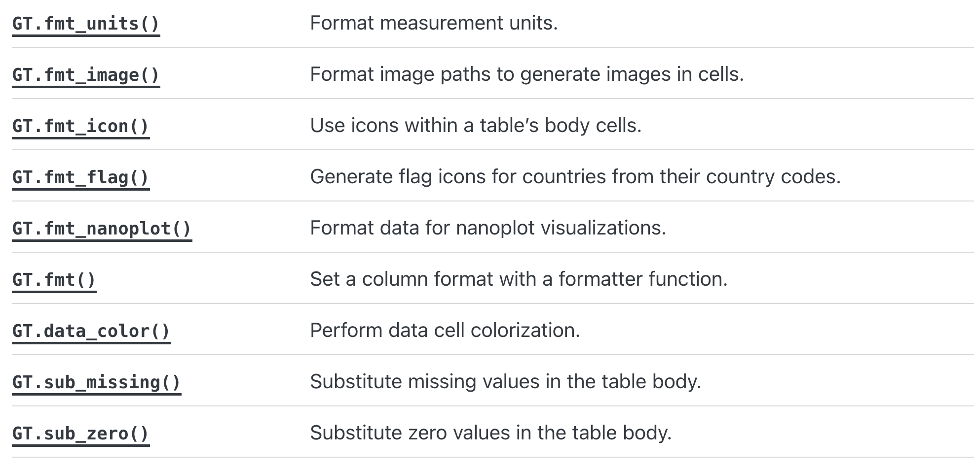Select the "Use icons within a table's body cells" text
The width and height of the screenshot is (974, 468).
[476, 126]
